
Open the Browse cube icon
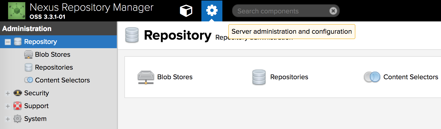186,11
